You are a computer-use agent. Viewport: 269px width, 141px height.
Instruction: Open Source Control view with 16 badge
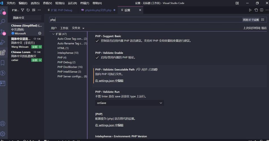click(3, 32)
